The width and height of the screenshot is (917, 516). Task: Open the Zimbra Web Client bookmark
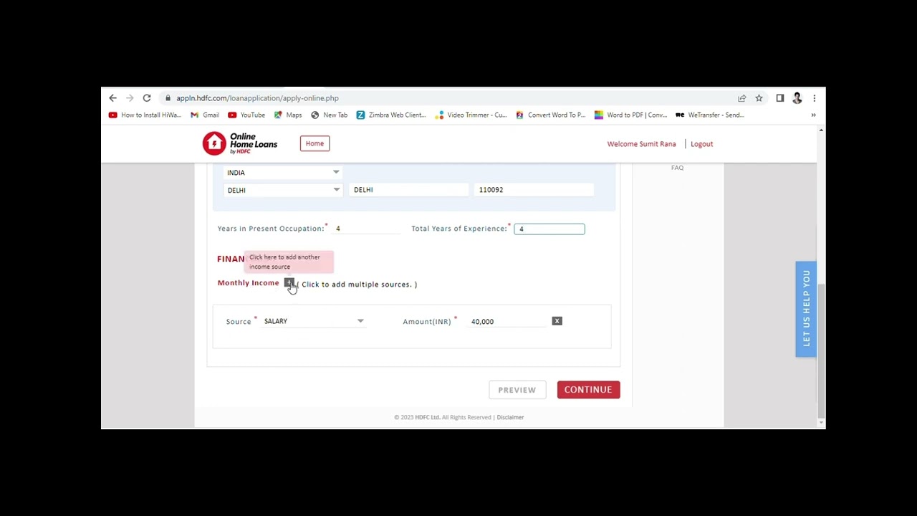(391, 115)
